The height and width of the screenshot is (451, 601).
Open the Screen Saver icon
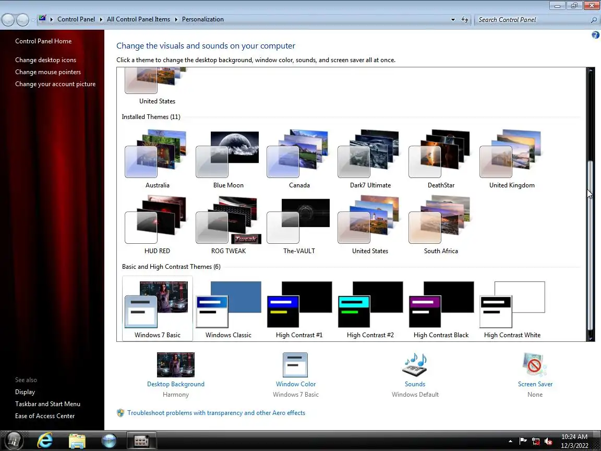(x=535, y=365)
